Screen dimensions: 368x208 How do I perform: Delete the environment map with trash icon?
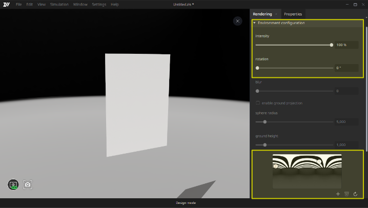coord(346,194)
